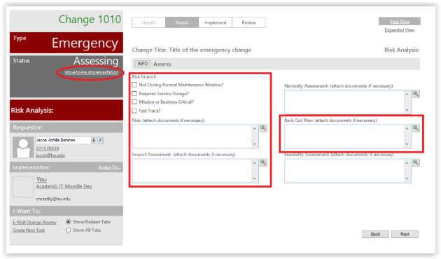The height and width of the screenshot is (259, 441).
Task: Check Mission or Business Critical option
Action: point(134,101)
